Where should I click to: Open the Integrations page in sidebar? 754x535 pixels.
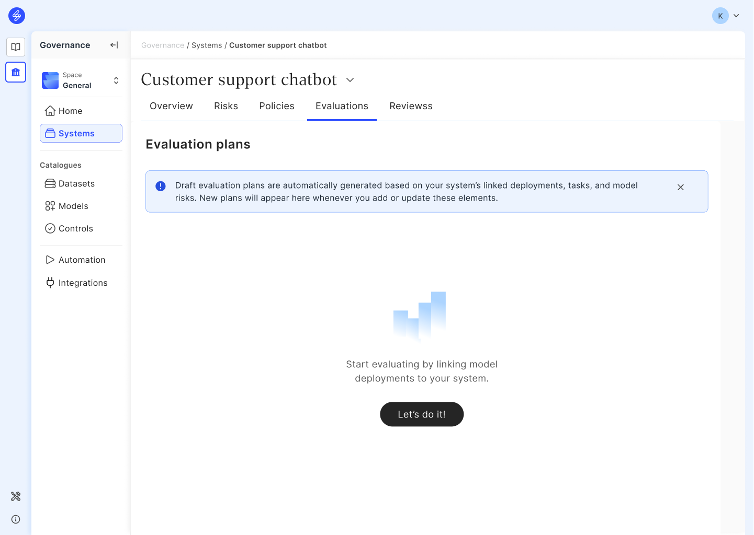[83, 283]
